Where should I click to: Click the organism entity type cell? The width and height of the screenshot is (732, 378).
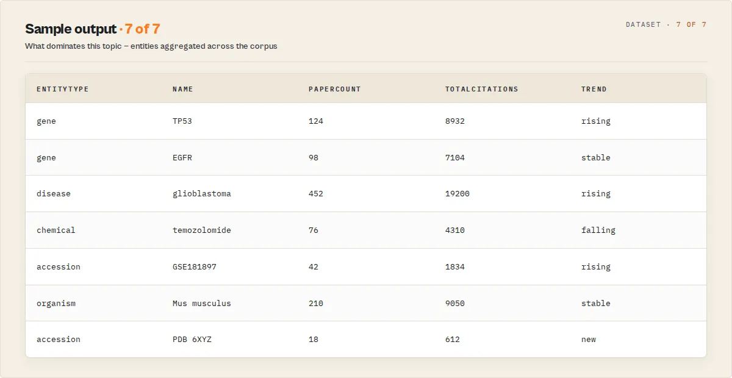(x=56, y=304)
